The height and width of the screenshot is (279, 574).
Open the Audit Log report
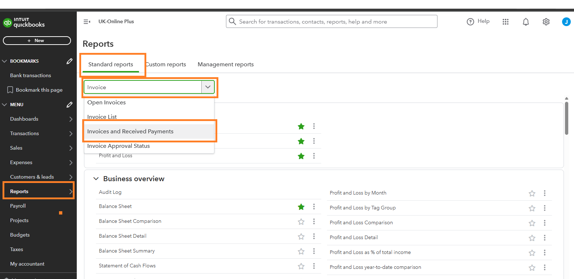110,192
